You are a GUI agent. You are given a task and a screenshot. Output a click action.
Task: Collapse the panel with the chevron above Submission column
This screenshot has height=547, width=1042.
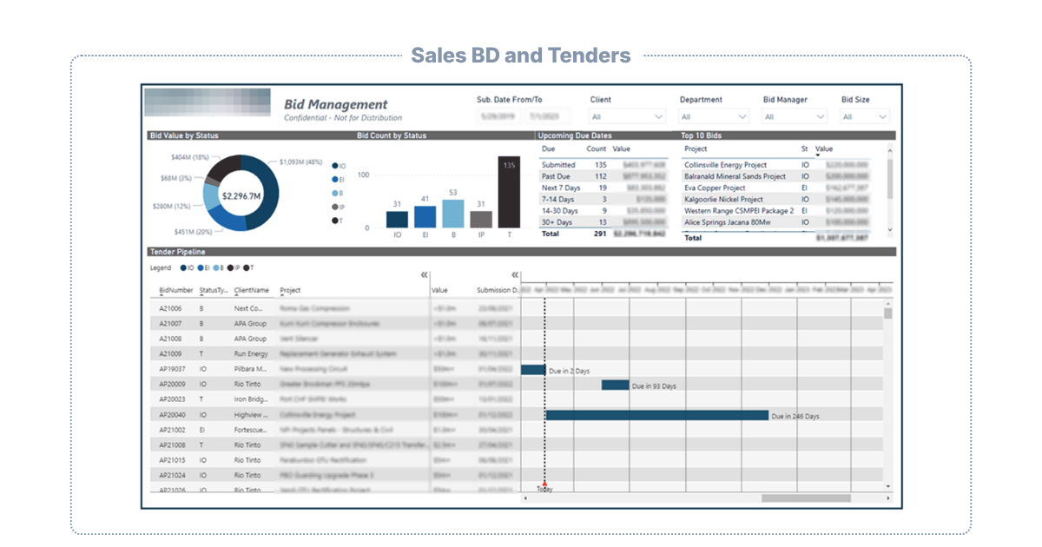click(x=515, y=273)
